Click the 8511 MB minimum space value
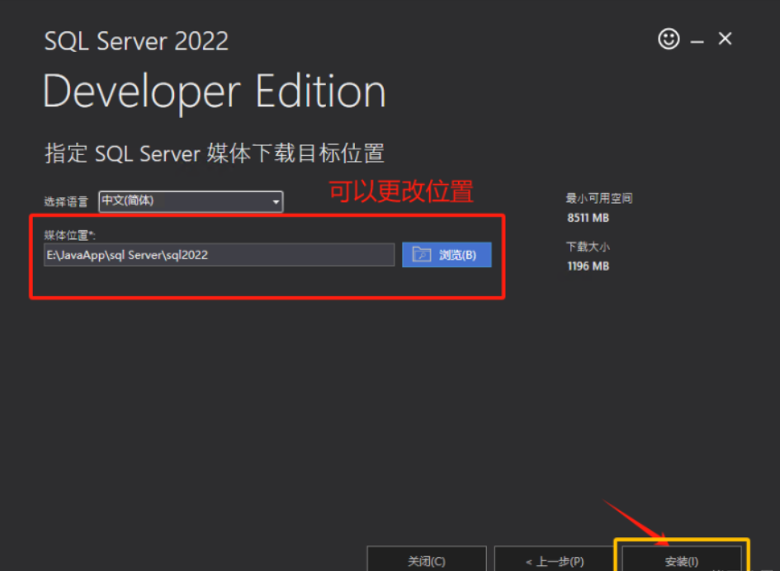780x571 pixels. (x=588, y=218)
